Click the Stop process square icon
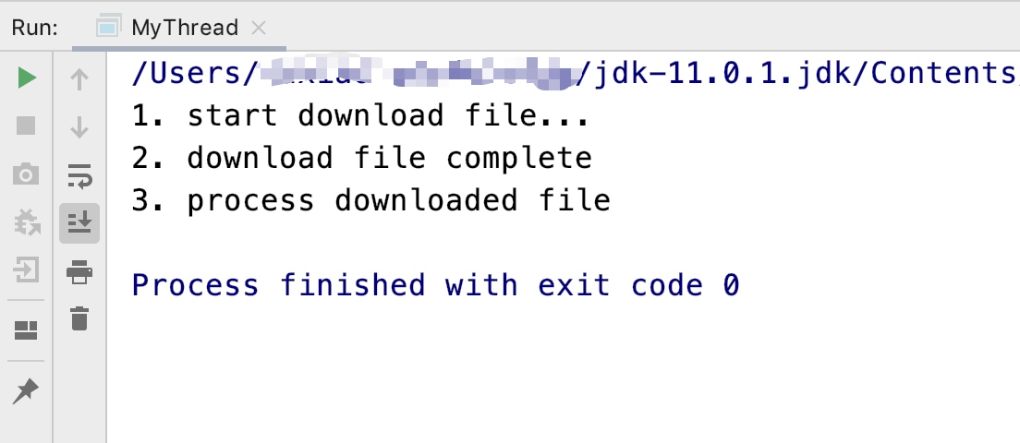This screenshot has height=443, width=1020. click(26, 126)
